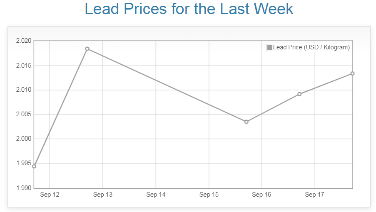Click the Lead Prices for the Last Week title
376x212 pixels.
(189, 9)
